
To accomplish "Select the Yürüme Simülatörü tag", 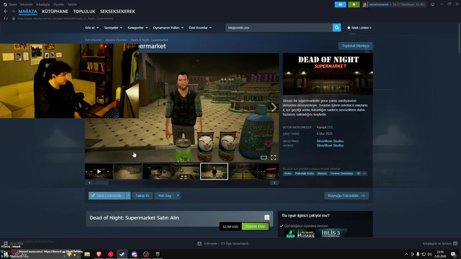I will (x=341, y=173).
